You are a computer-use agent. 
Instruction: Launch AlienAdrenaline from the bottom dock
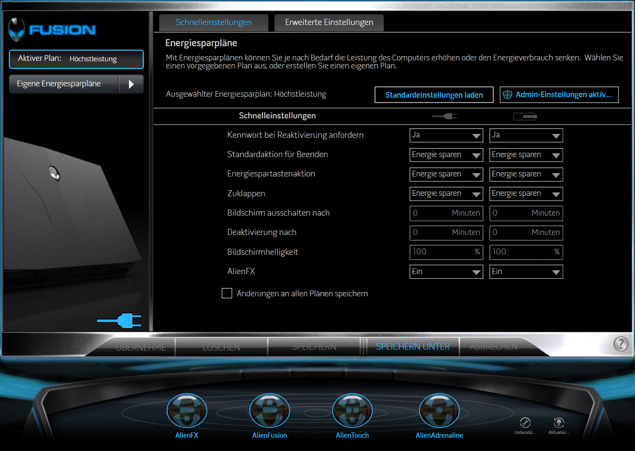click(x=439, y=410)
